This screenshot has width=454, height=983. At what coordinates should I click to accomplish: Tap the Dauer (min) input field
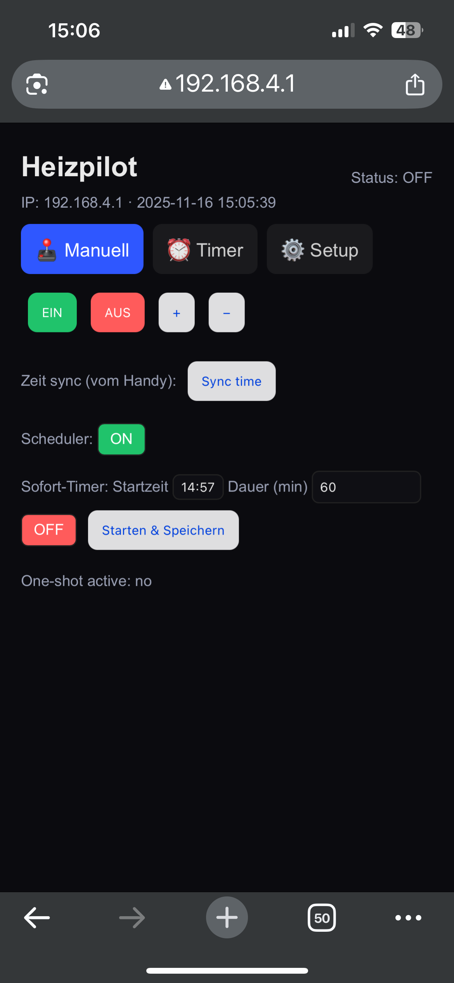366,487
